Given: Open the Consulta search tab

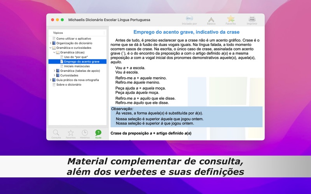Looking at the screenshot, I should [56, 134].
